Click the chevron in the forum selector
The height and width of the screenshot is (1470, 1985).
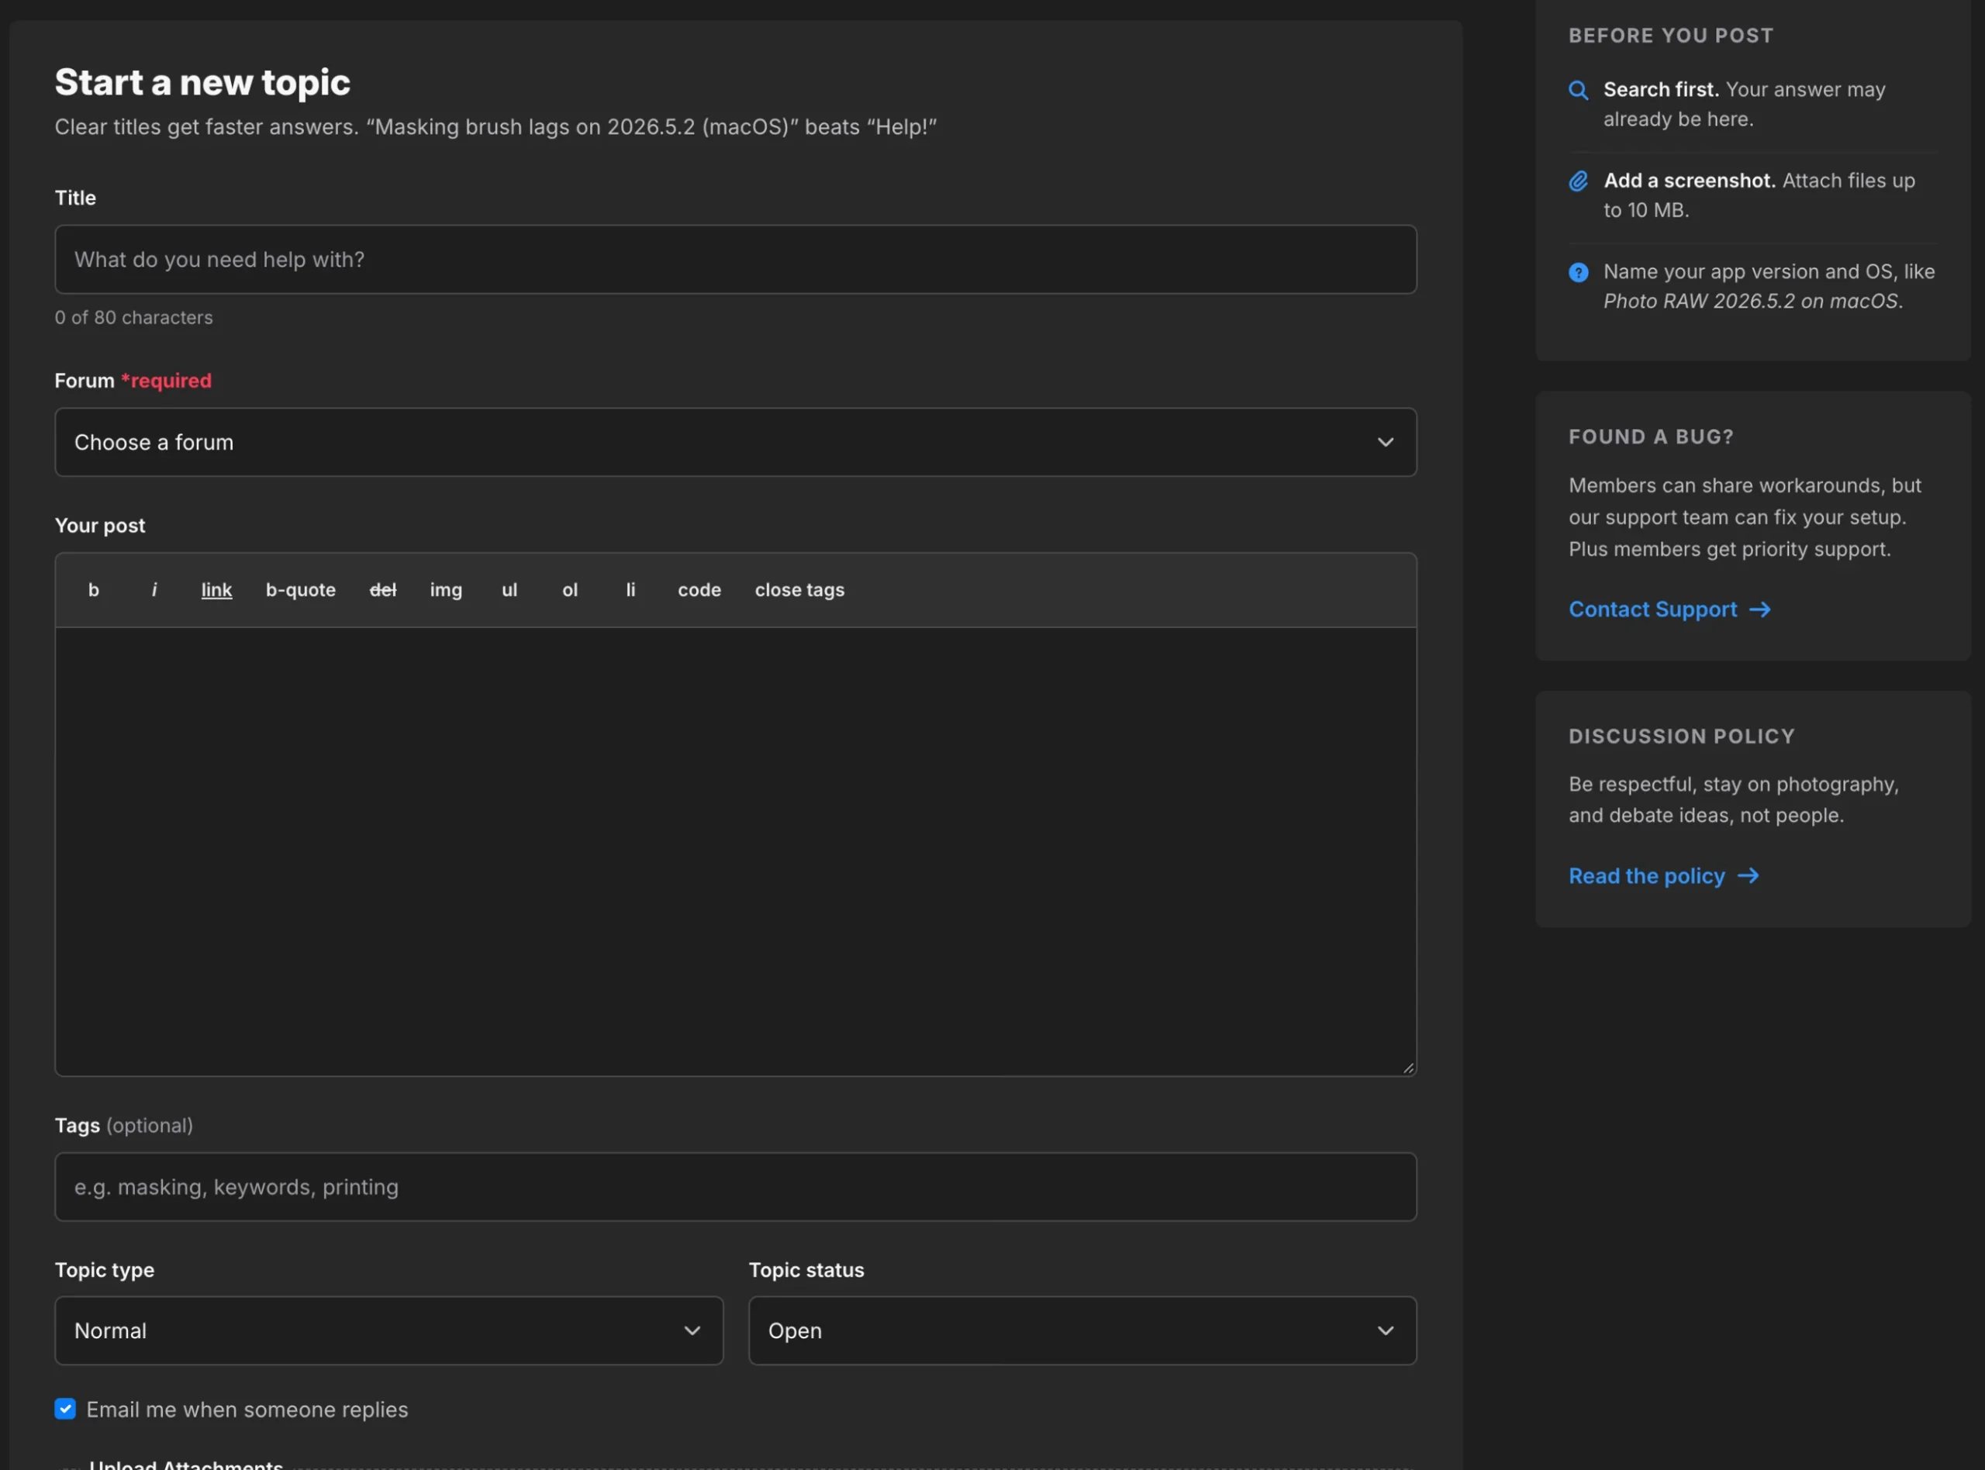(1384, 442)
